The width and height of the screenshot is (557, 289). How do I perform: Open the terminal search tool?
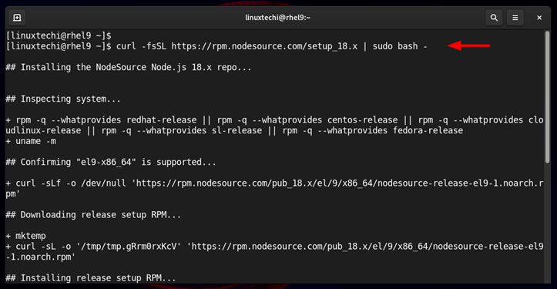point(494,18)
